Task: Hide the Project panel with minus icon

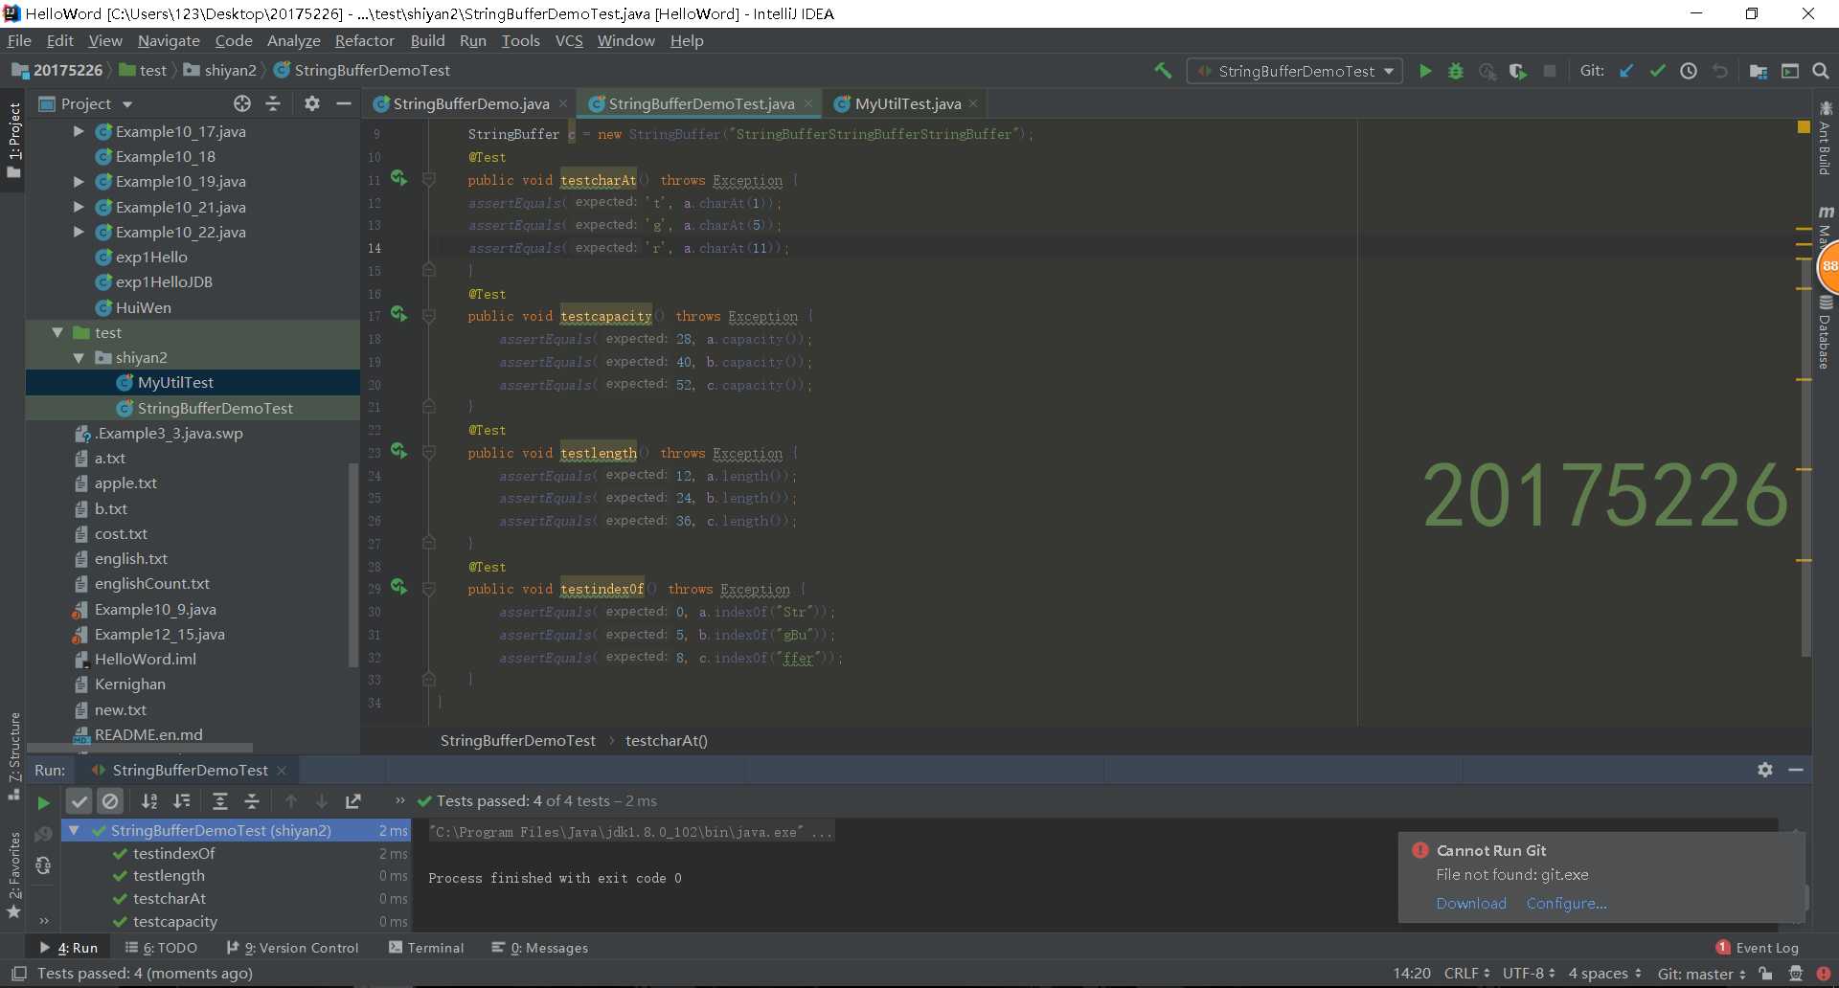Action: [343, 103]
